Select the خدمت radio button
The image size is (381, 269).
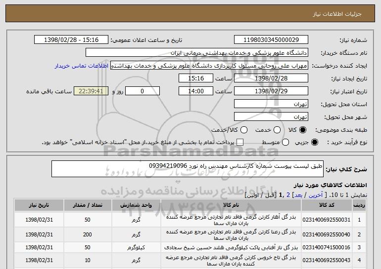277,130
